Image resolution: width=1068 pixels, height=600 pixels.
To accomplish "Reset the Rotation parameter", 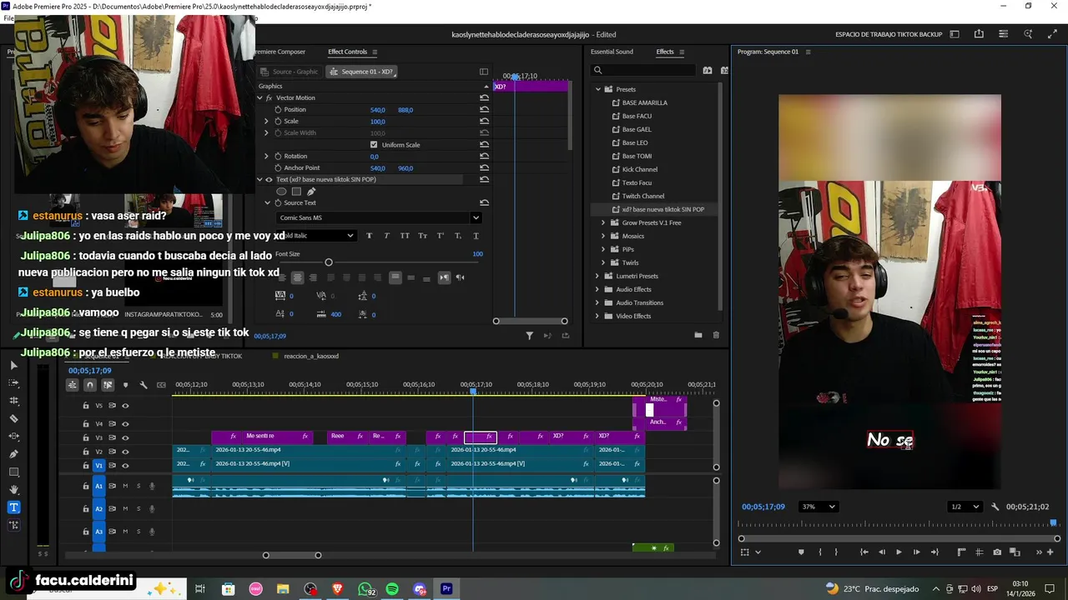I will point(484,157).
